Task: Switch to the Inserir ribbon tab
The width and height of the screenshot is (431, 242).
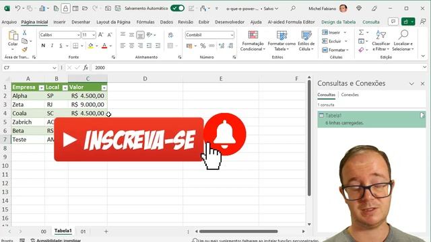Action: (x=59, y=22)
